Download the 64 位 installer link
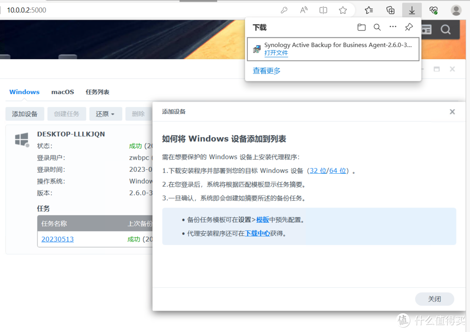Screen dimensions: 470x332 pyautogui.click(x=338, y=171)
